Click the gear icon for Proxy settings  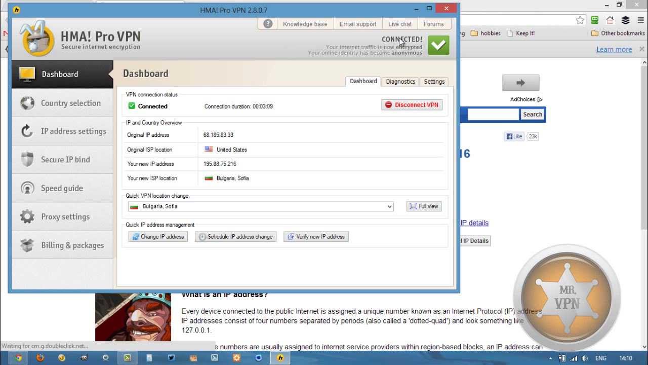click(27, 216)
